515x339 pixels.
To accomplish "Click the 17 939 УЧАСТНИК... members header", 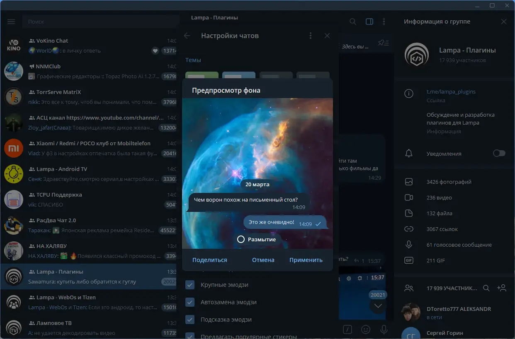I will tap(452, 288).
